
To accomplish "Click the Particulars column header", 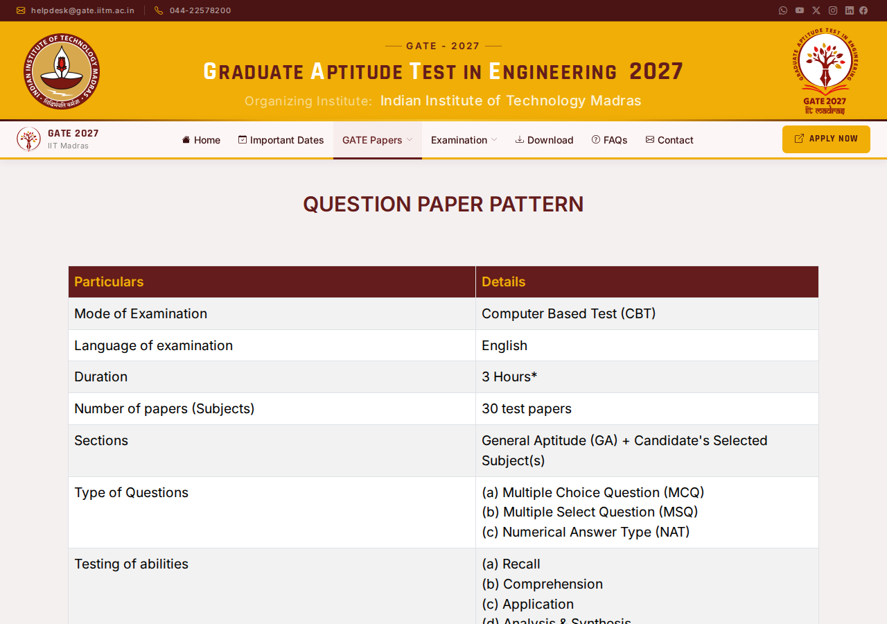I will coord(272,282).
